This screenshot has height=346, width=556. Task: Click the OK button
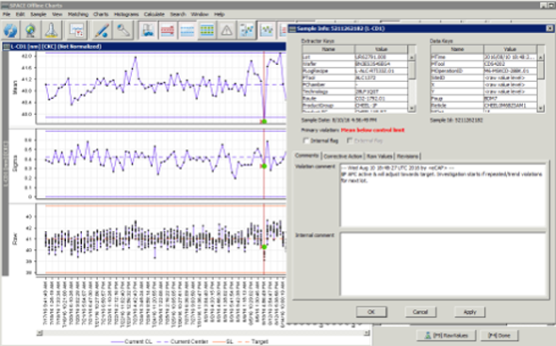point(371,312)
